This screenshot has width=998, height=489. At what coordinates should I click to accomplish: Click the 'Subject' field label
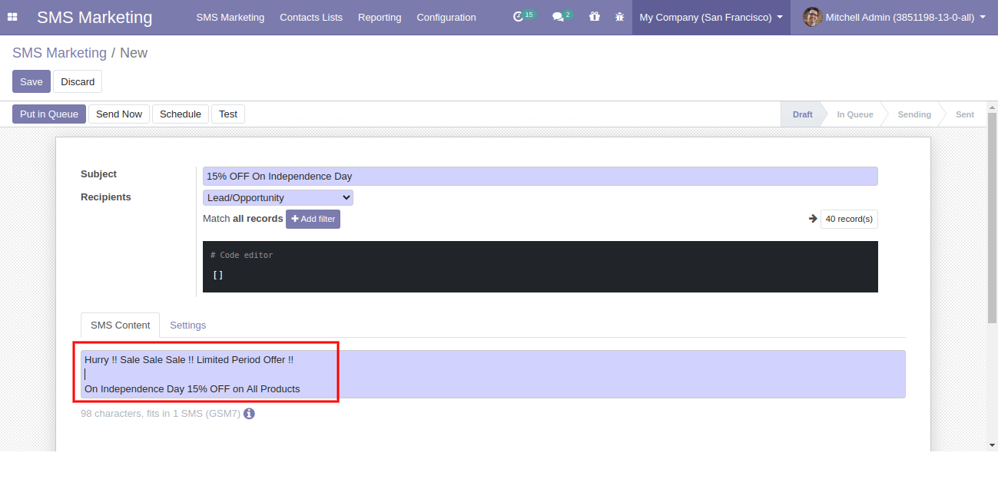(x=99, y=174)
